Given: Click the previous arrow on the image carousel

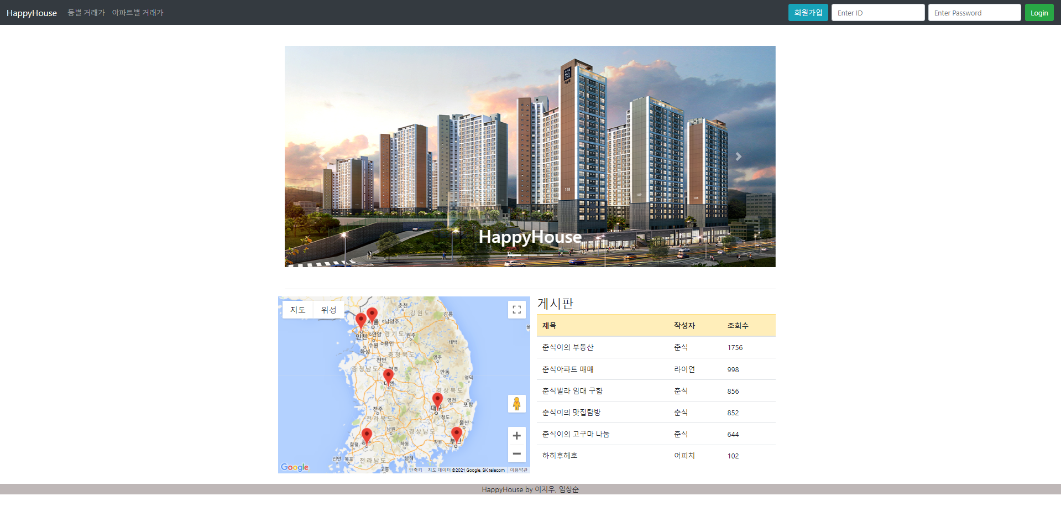Looking at the screenshot, I should (321, 157).
